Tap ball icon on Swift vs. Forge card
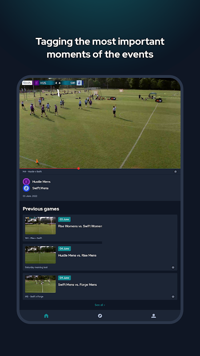 (173, 296)
